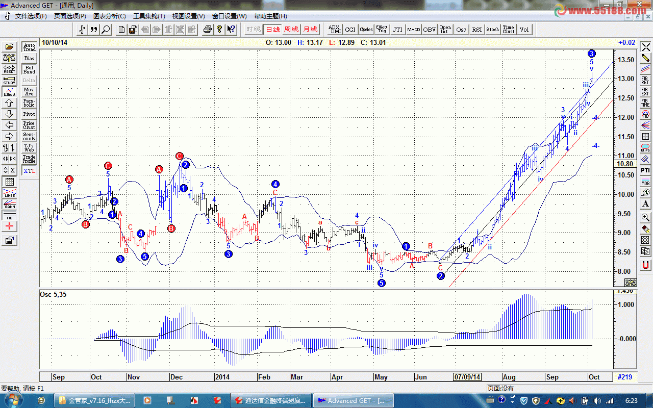Open the 帮助主题(H) menu
653x408 pixels.
click(270, 16)
